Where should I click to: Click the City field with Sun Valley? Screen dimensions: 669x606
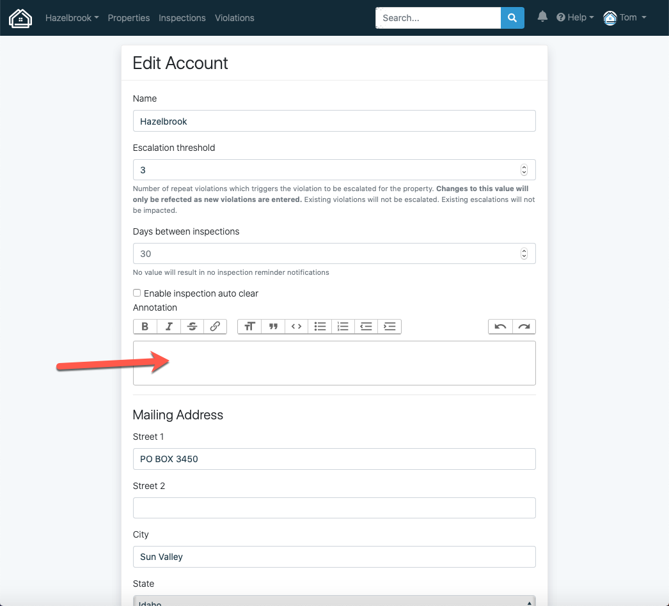point(334,557)
